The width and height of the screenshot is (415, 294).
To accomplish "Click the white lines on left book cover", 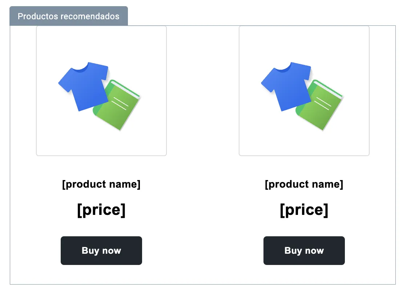I will coord(120,103).
